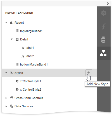
Task: Expand the Data Sources node
Action: [x=6, y=106]
